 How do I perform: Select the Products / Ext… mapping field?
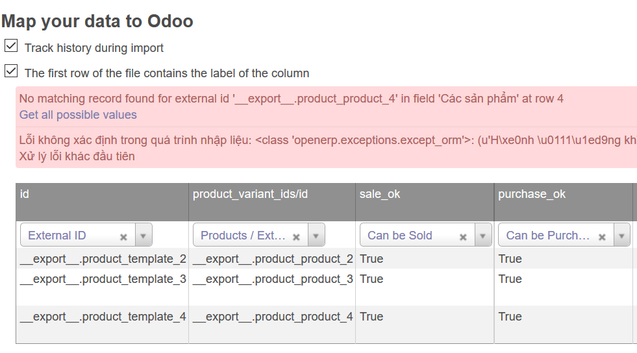coord(259,235)
